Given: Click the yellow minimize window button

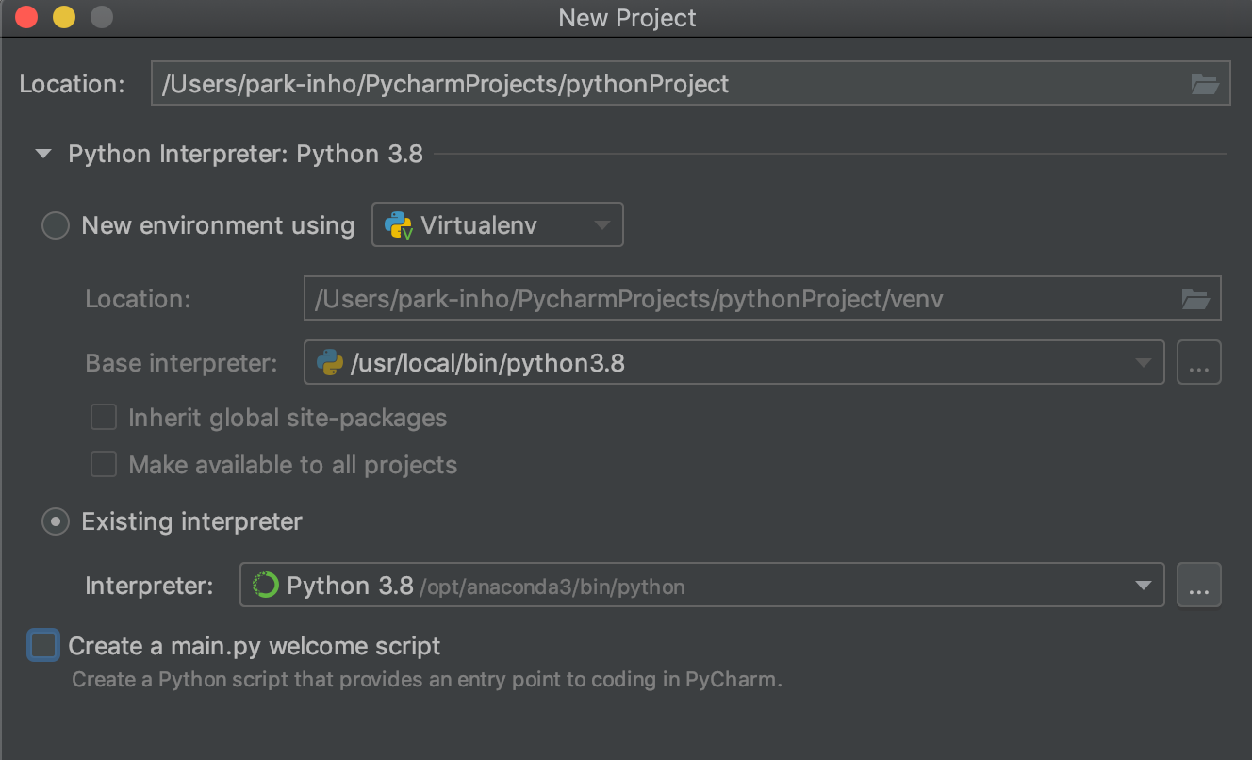Looking at the screenshot, I should point(63,17).
